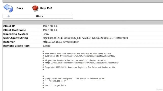
Task: Select the Mozilla/5.0 user agent value
Action: [x=85, y=38]
